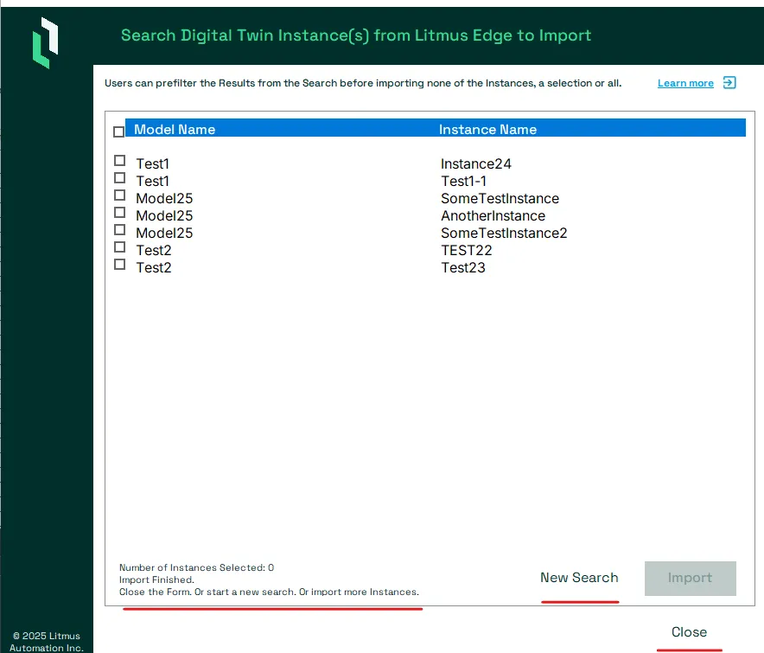Open the Learn more link
Image resolution: width=764 pixels, height=653 pixels.
685,83
